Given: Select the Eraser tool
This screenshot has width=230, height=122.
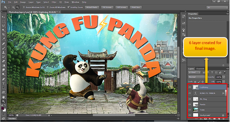Looking at the screenshot, I should tap(4, 61).
